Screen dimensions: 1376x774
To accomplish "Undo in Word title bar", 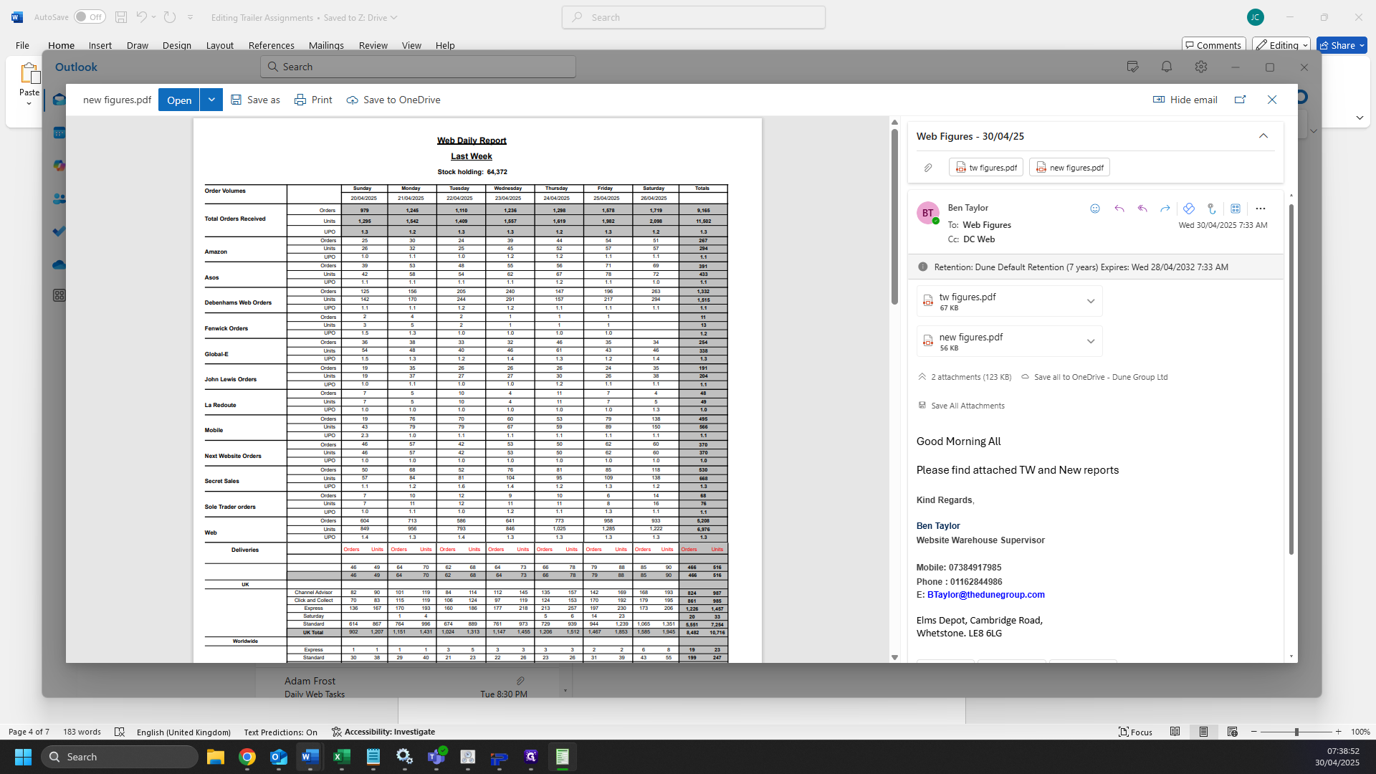I will (x=142, y=17).
